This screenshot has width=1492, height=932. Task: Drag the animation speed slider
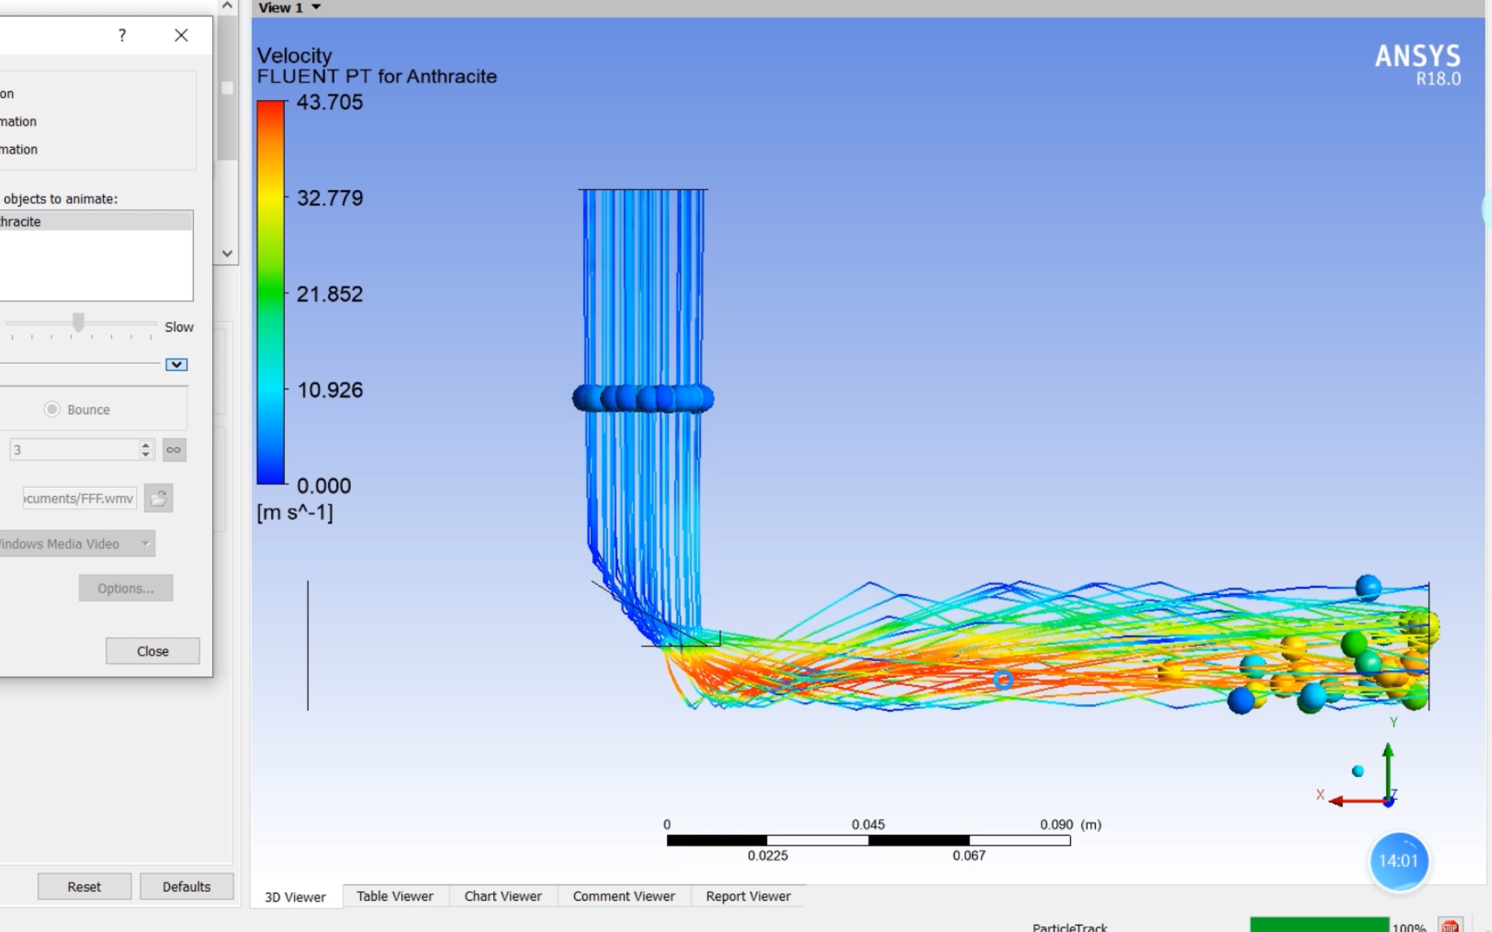click(79, 322)
